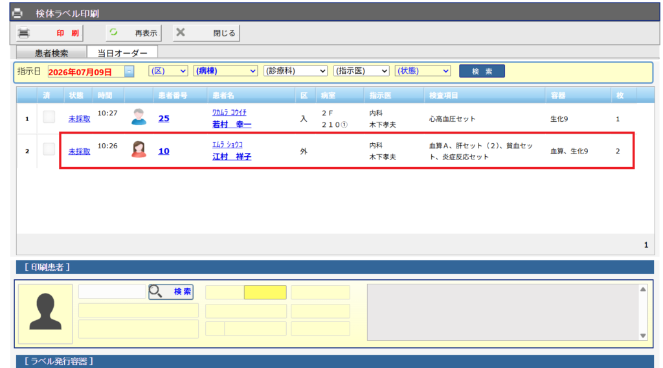The image size is (663, 368).
Task: Click the [ ラベル発行容器 ] section header
Action: tap(335, 362)
